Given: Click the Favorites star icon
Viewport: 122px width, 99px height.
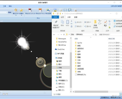Looking at the screenshot, I should tap(21, 10).
